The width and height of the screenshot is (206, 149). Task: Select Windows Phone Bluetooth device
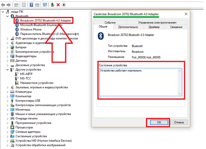pos(31,29)
